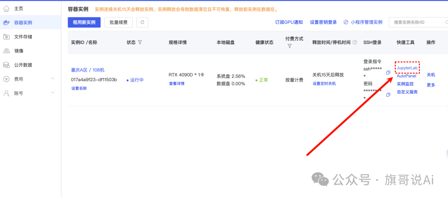
Task: Open 实例监控 quick tool
Action: point(405,84)
